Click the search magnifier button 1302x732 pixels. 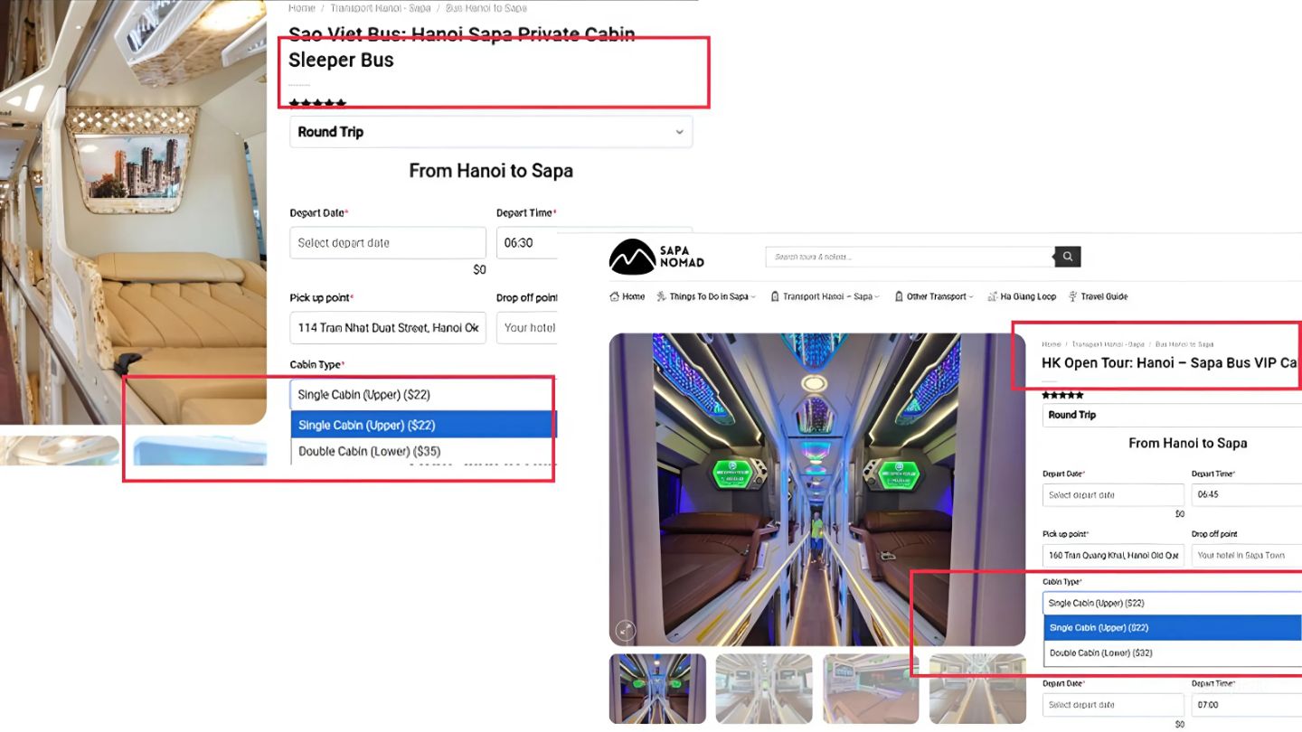click(x=1068, y=257)
